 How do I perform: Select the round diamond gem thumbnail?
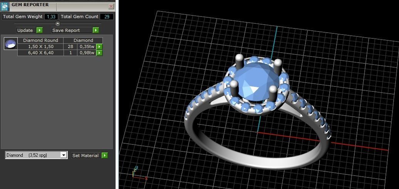pyautogui.click(x=10, y=43)
